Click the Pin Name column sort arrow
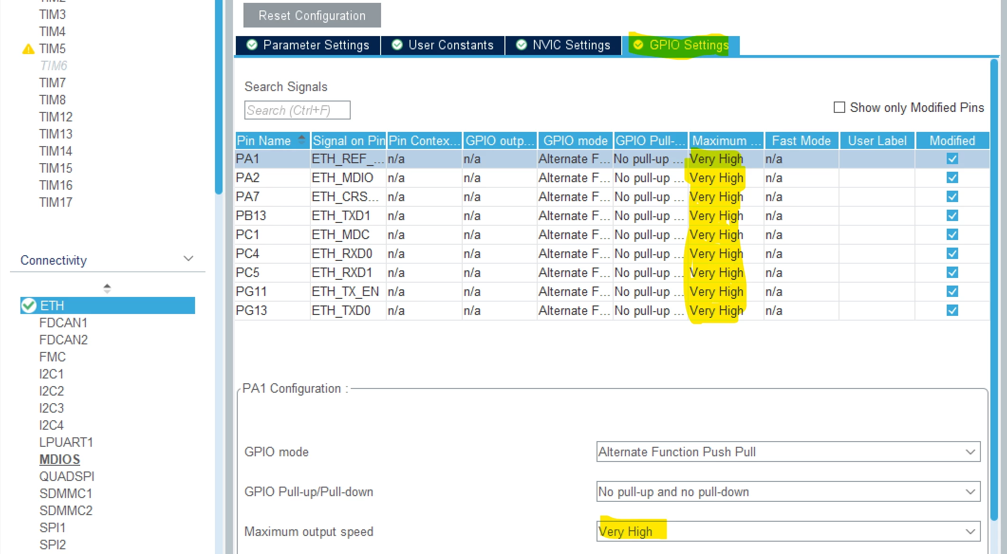The width and height of the screenshot is (1007, 554). coord(301,140)
